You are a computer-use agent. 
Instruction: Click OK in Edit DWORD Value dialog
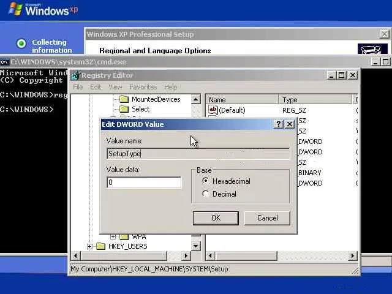pos(216,218)
